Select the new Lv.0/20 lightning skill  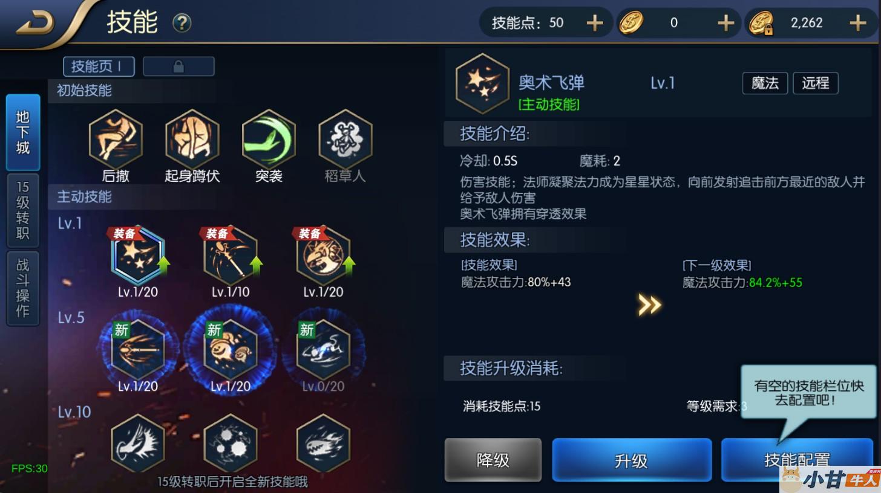point(323,350)
